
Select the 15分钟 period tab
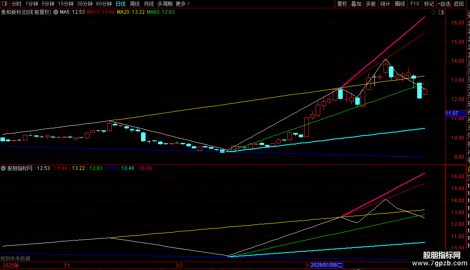66,4
